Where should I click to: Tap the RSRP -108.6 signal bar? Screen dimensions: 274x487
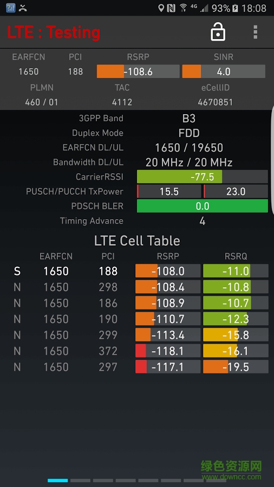tap(138, 71)
